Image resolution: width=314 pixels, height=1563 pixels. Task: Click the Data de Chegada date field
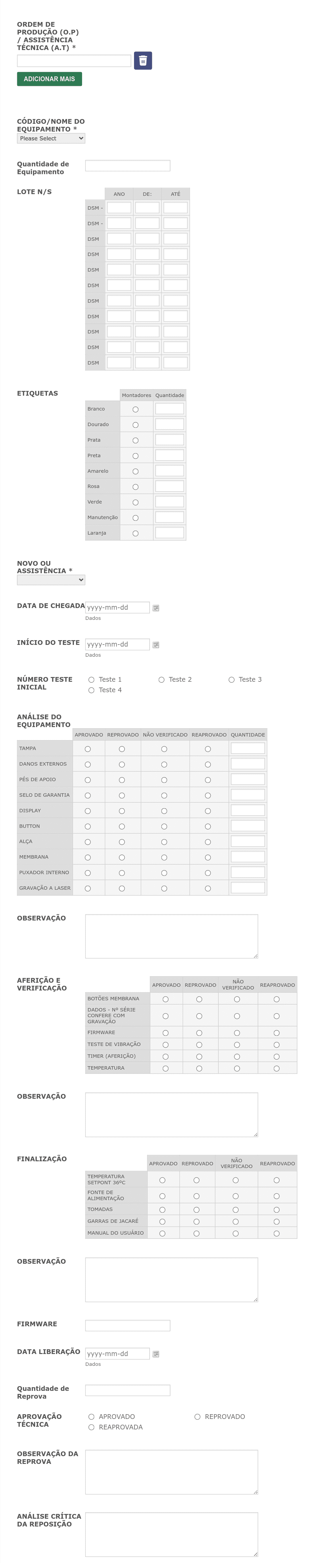[x=117, y=608]
